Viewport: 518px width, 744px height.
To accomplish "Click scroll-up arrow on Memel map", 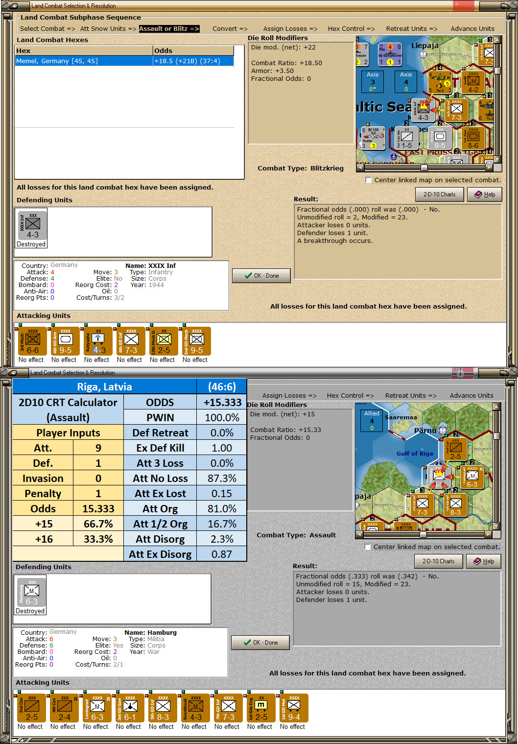I will (498, 40).
